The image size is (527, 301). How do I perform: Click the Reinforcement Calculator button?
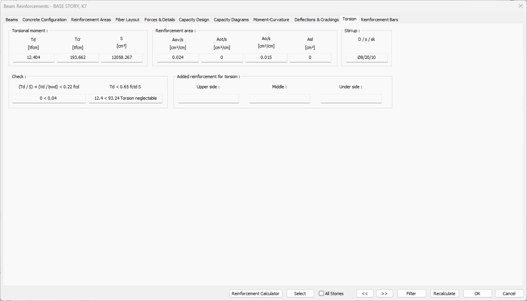[x=256, y=294]
